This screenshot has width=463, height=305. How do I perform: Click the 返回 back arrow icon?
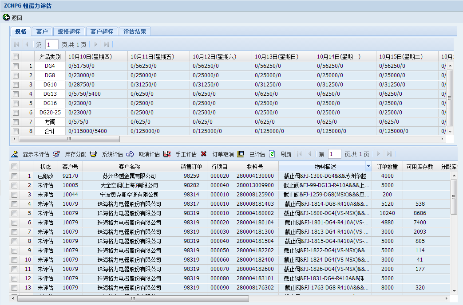(x=6, y=18)
